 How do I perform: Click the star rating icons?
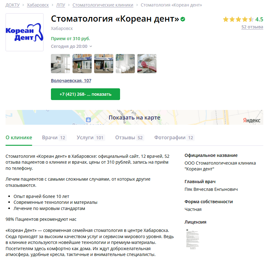pos(238,19)
